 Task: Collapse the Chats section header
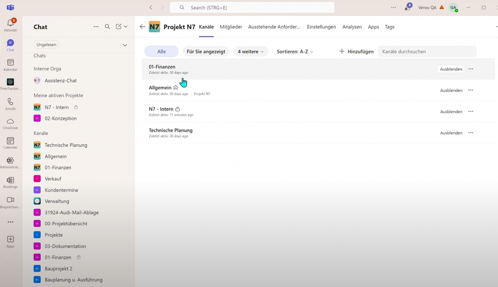(x=40, y=55)
